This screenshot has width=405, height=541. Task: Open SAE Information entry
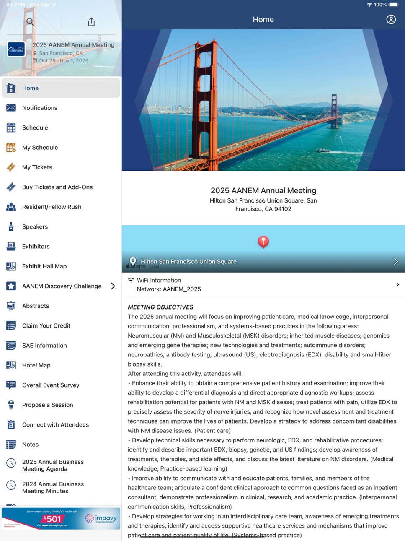61,346
